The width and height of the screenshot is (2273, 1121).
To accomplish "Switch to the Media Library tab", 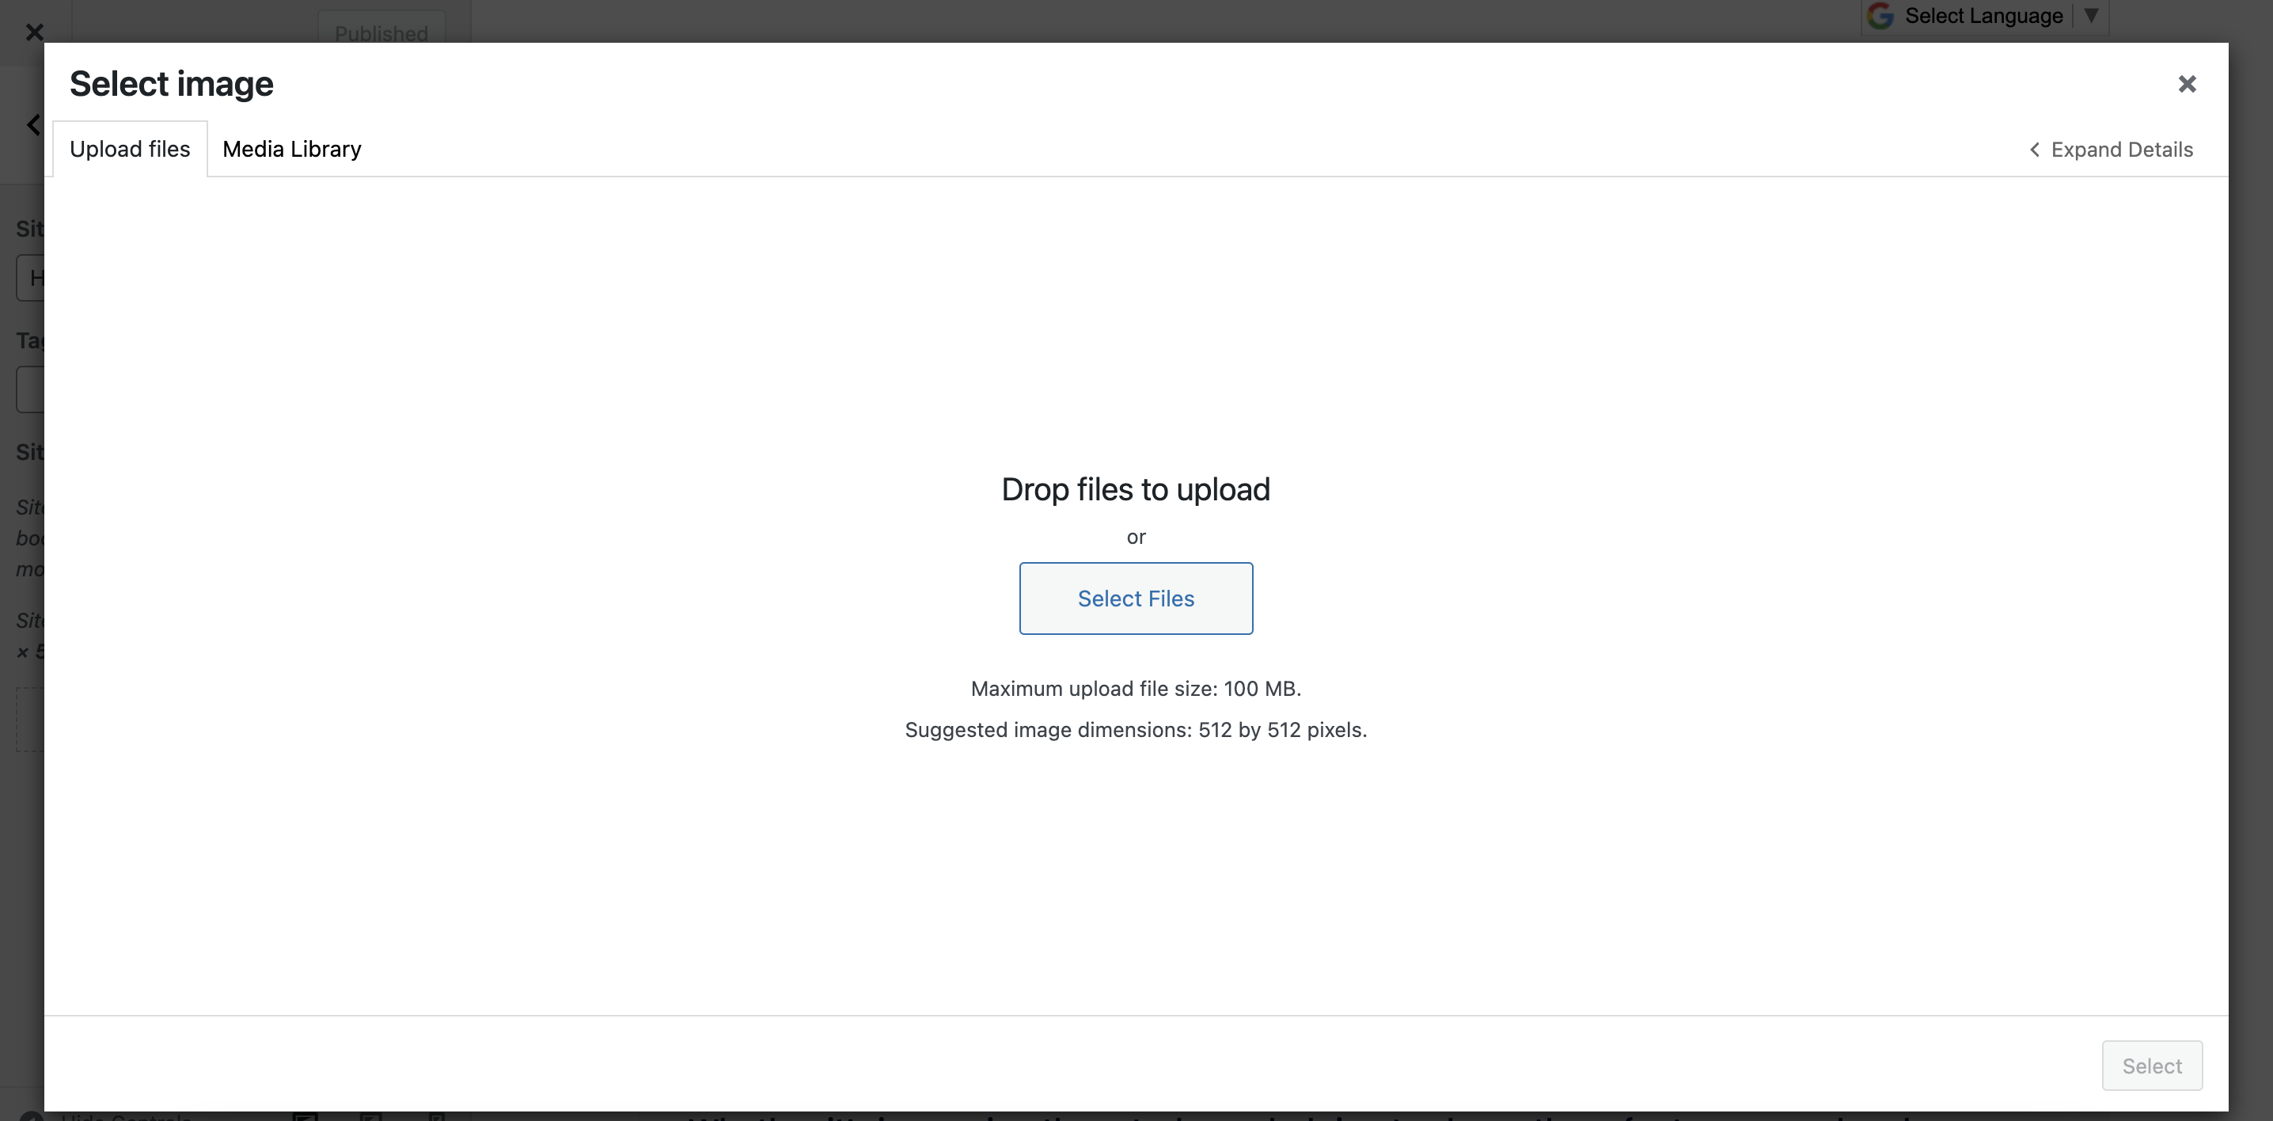I will tap(291, 149).
